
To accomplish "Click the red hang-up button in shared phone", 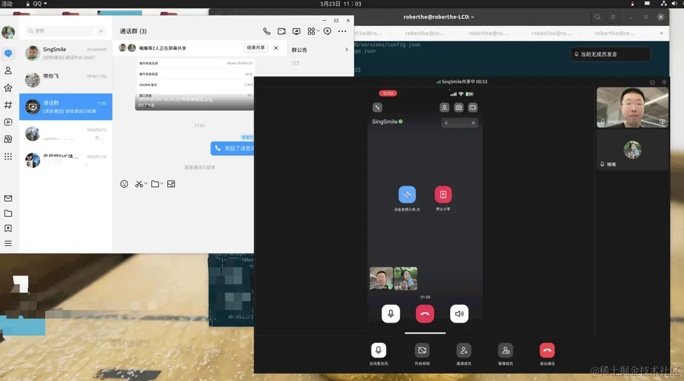I will pos(425,314).
